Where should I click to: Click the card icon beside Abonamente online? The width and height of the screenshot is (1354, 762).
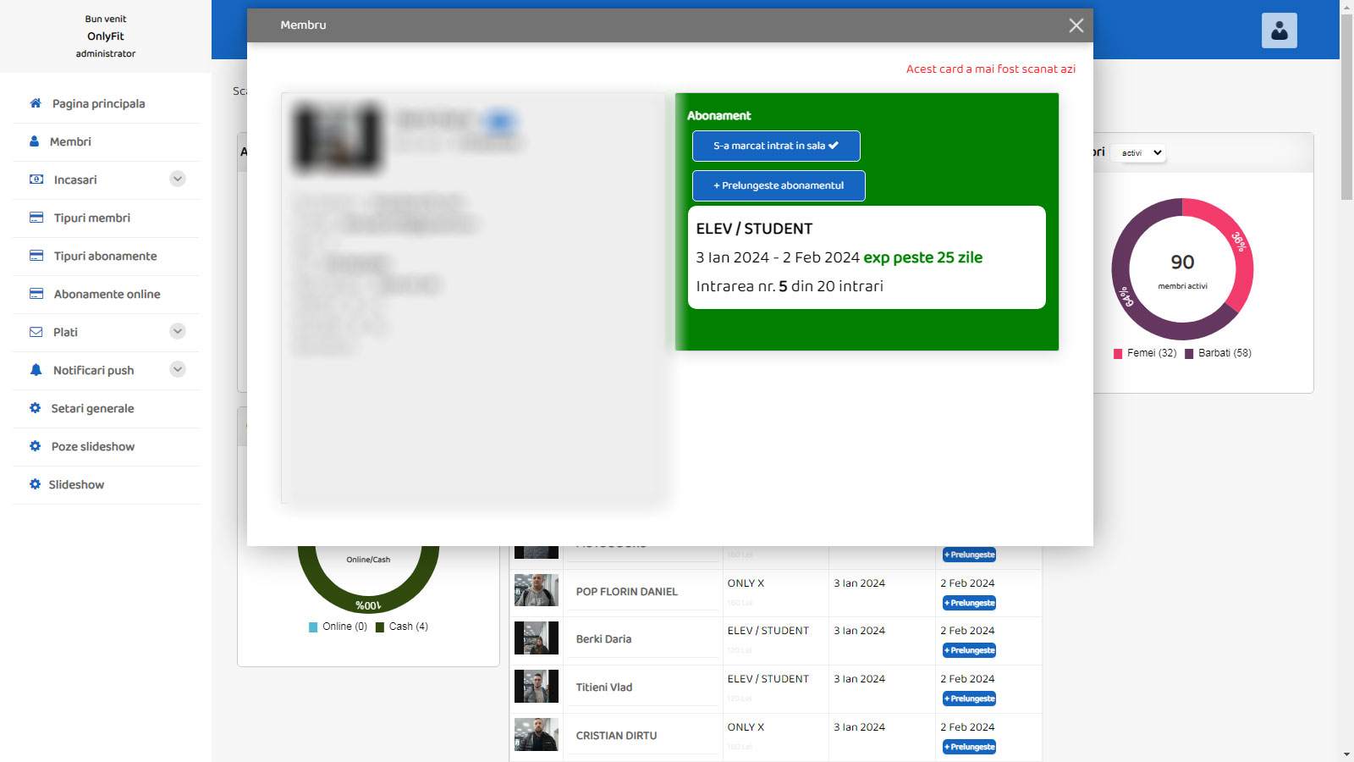(36, 294)
